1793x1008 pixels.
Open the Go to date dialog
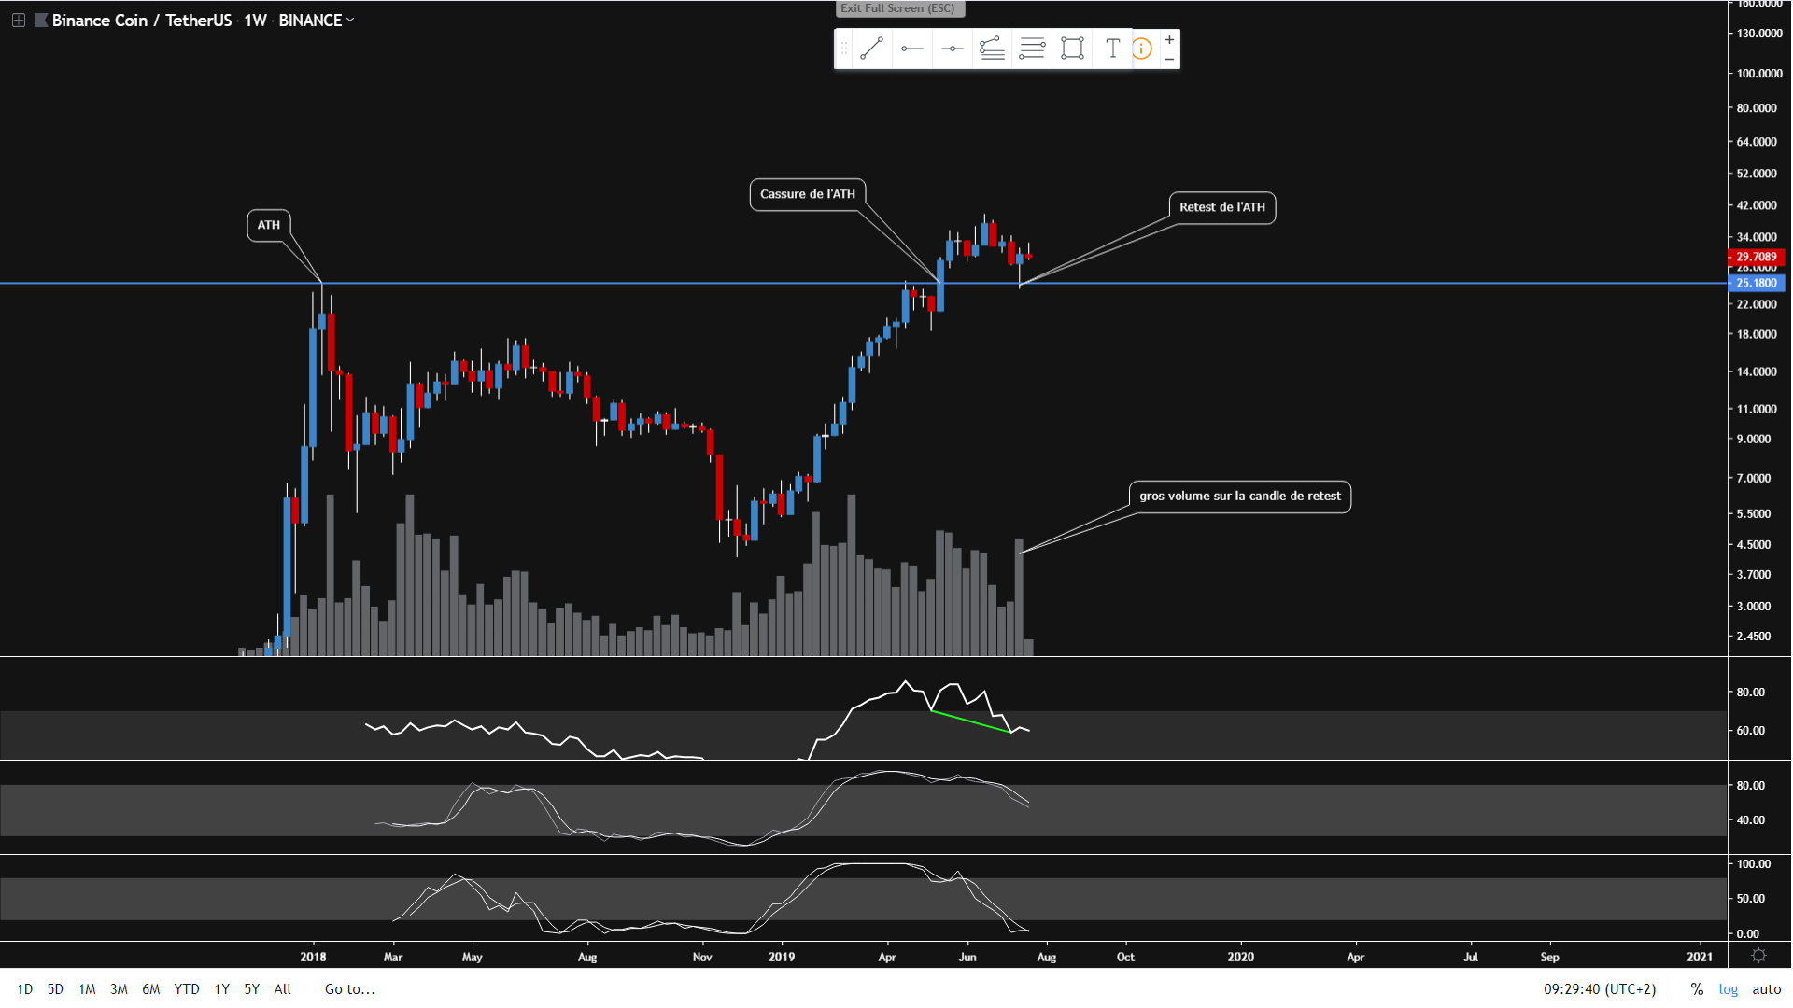click(x=349, y=989)
